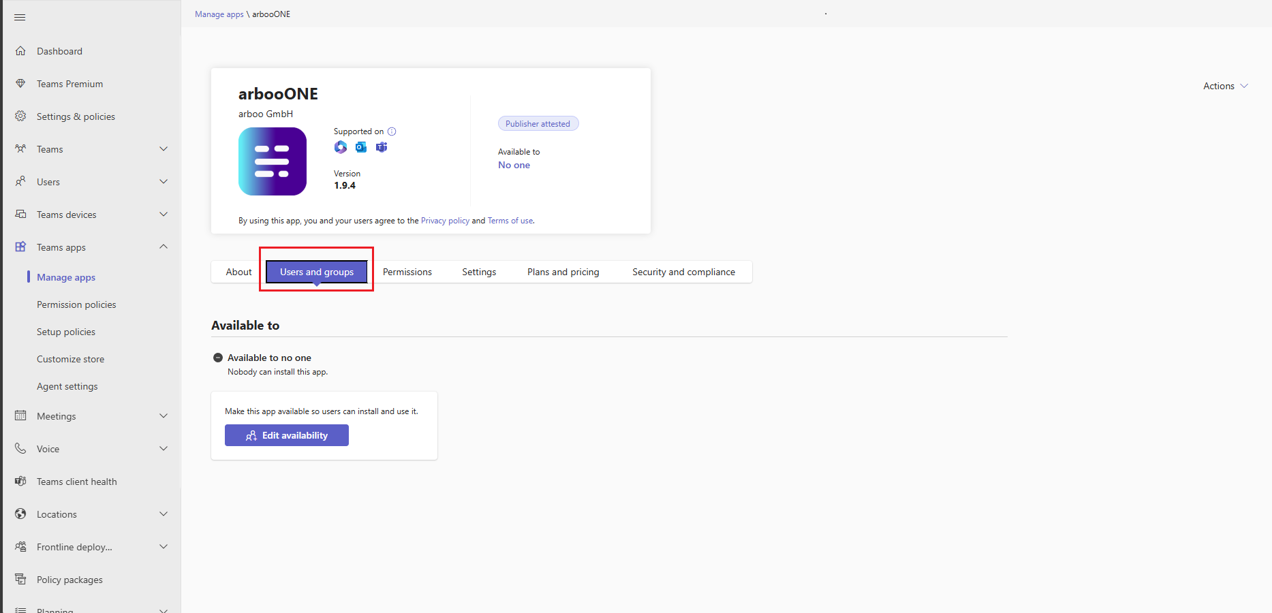Click the Outlook supported platform icon

(361, 147)
